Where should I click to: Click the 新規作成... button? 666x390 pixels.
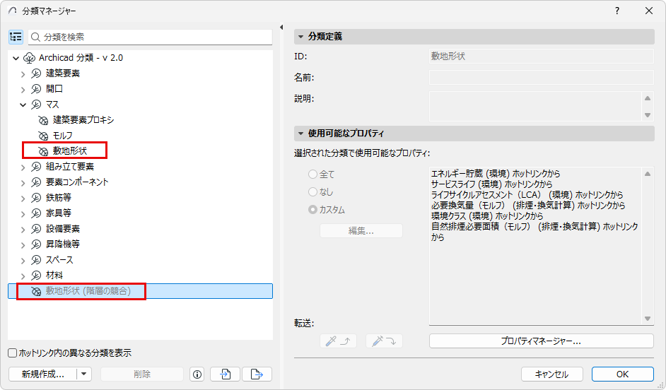click(x=43, y=374)
